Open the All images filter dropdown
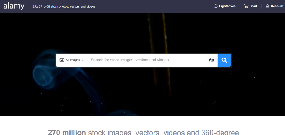This screenshot has width=285, height=135. point(72,60)
